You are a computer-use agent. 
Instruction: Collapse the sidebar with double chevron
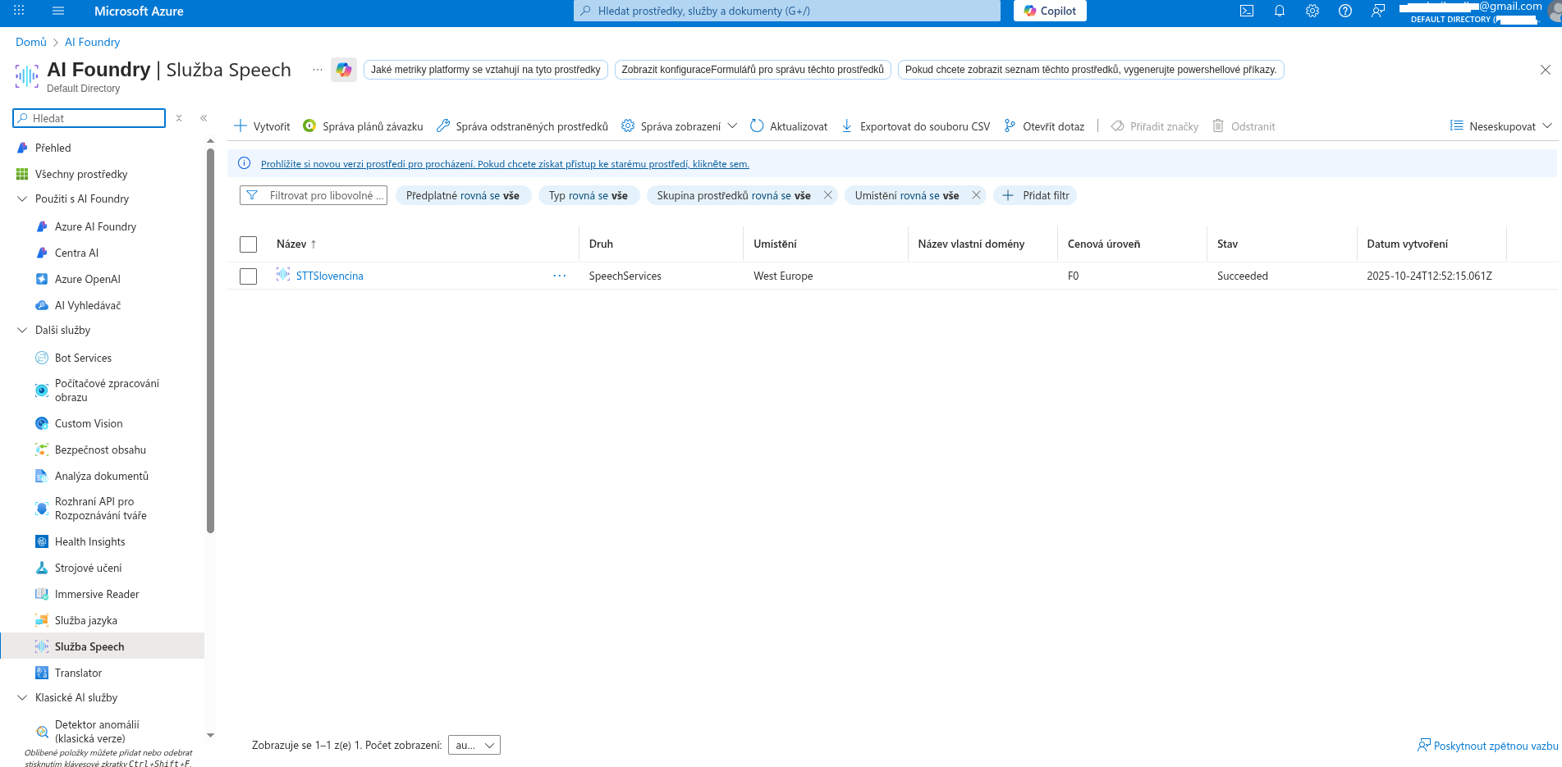(x=204, y=118)
